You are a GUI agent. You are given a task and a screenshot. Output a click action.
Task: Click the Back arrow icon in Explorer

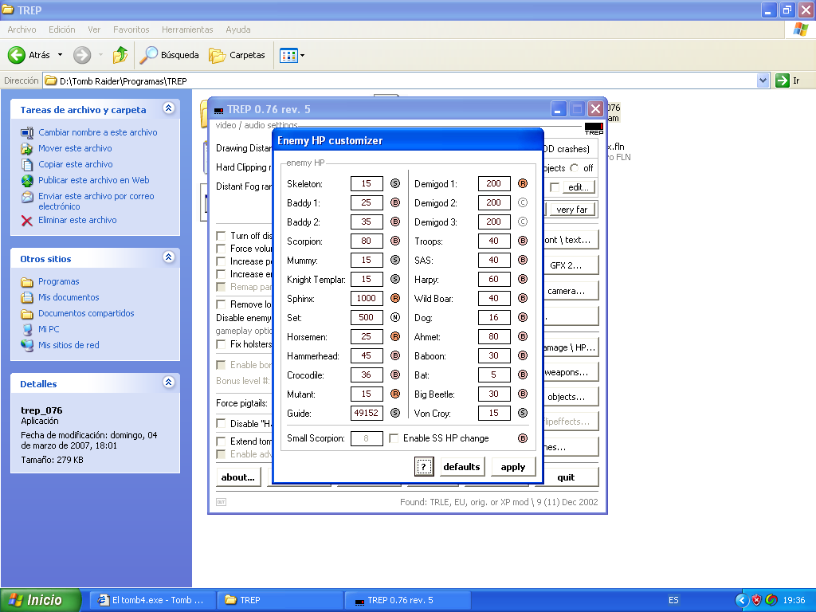(17, 55)
